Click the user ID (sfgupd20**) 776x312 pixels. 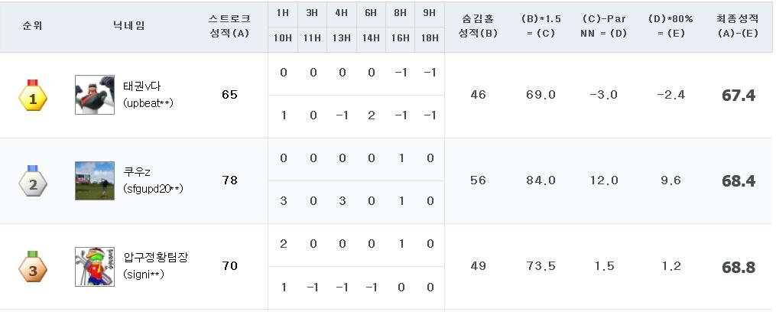click(x=154, y=189)
